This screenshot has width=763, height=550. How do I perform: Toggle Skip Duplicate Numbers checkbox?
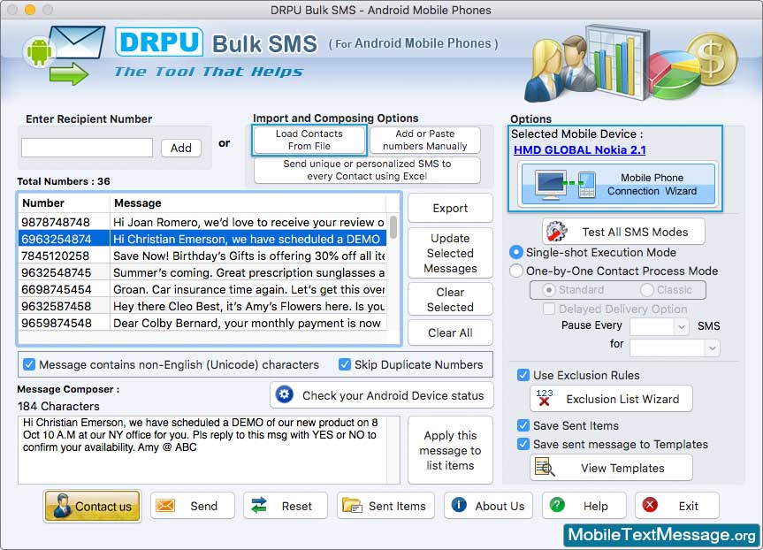click(x=345, y=364)
